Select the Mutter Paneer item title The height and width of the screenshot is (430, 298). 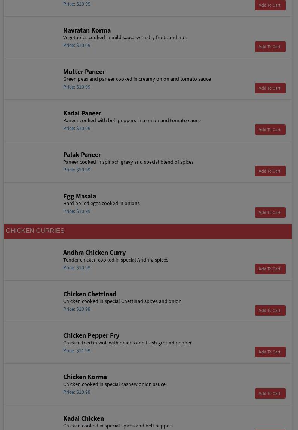point(84,72)
